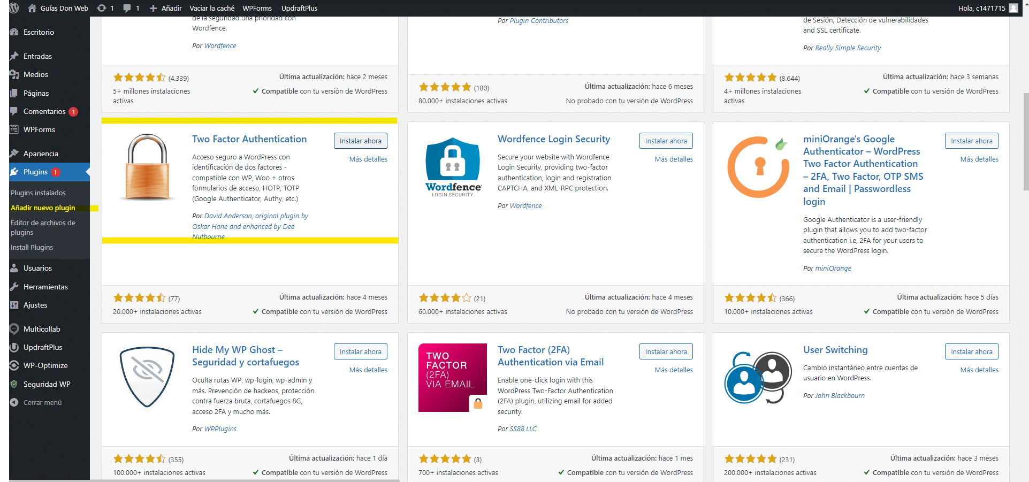Click the Hide My WP Ghost shield icon

[x=147, y=377]
